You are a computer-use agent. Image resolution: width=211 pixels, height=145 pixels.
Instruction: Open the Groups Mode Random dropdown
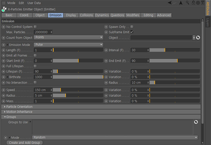115,137
